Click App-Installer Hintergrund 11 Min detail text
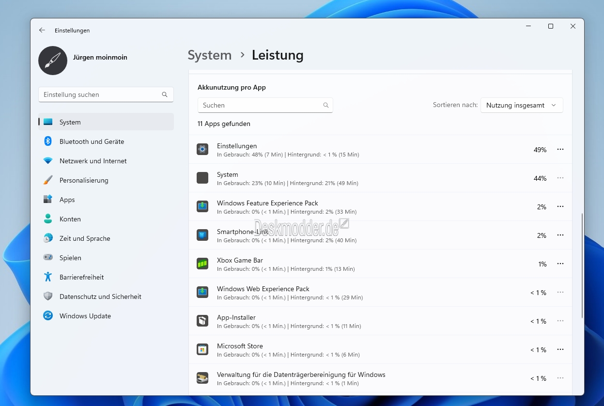Viewport: 604px width, 406px height. click(325, 326)
